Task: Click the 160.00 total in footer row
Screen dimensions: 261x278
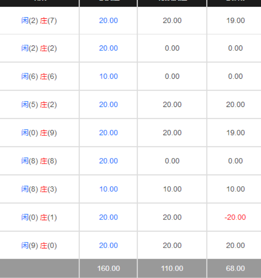Action: pyautogui.click(x=108, y=268)
